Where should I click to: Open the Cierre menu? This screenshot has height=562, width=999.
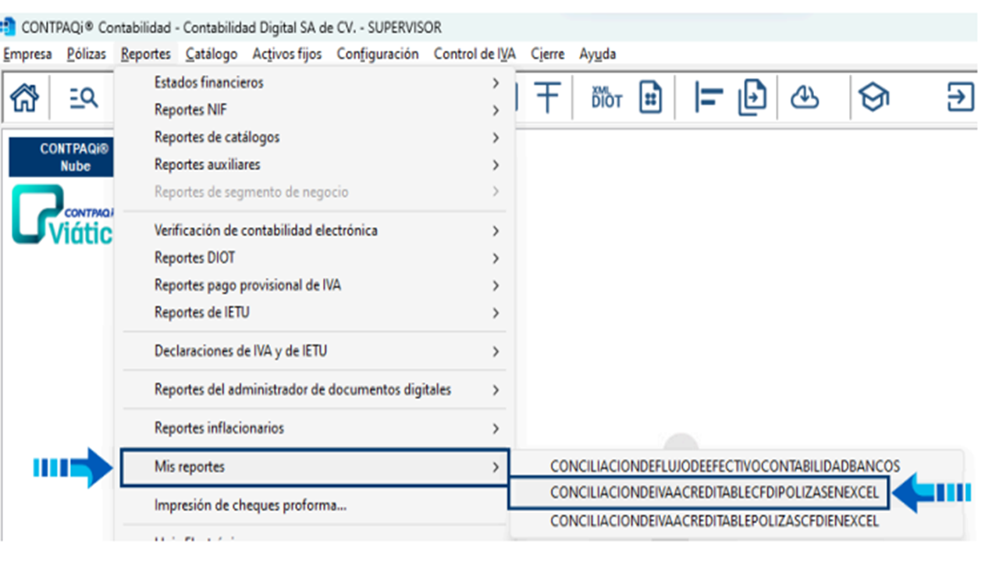pyautogui.click(x=547, y=54)
